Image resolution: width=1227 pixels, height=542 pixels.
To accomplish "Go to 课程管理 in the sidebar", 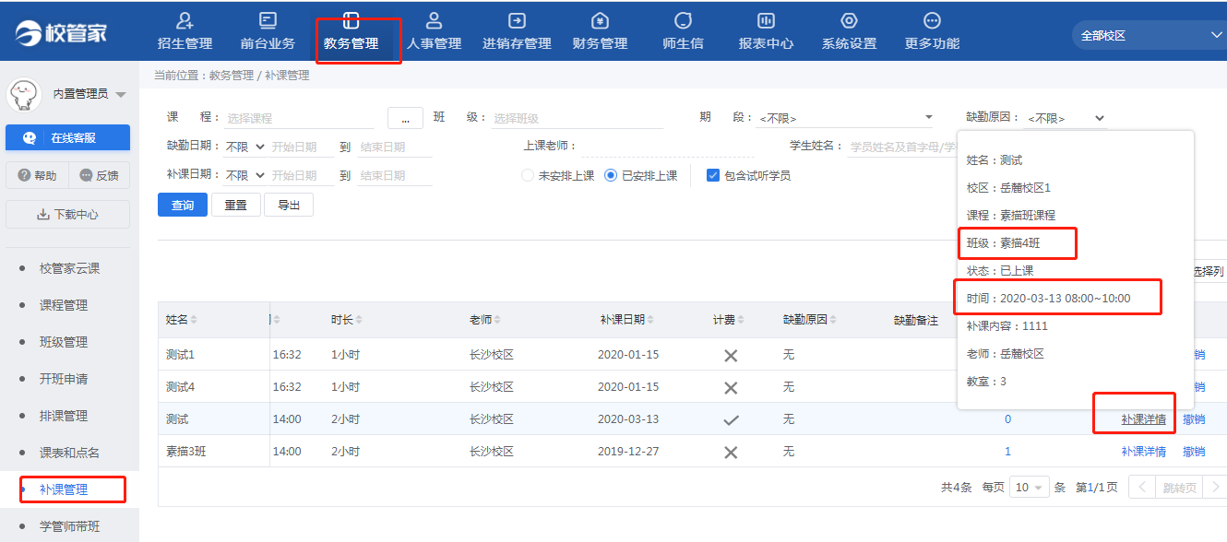I will [x=63, y=305].
